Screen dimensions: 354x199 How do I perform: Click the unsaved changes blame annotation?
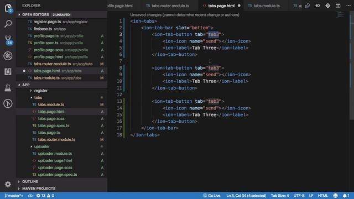[185, 15]
